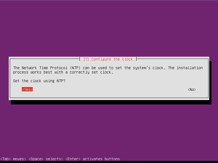
Task: Click the [?] question marker in title
Action: click(x=86, y=59)
